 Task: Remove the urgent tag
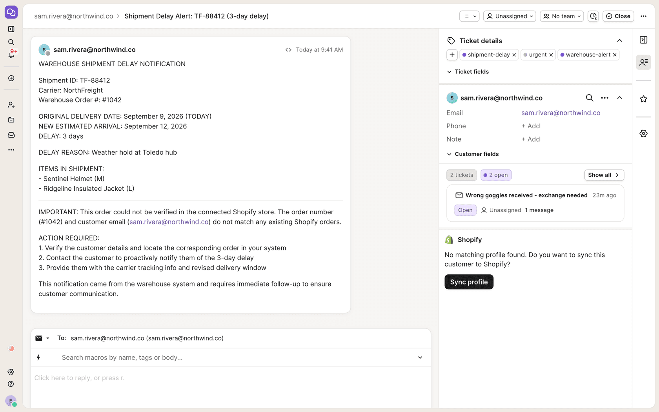551,55
